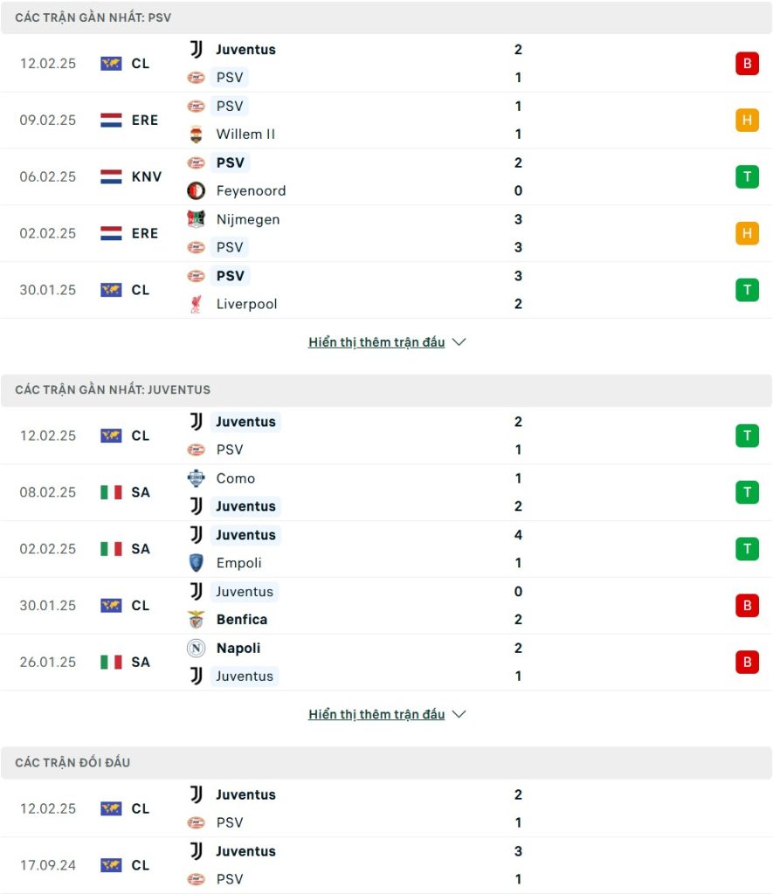Click the Italy flag beside 08.02.25 SA

(111, 492)
